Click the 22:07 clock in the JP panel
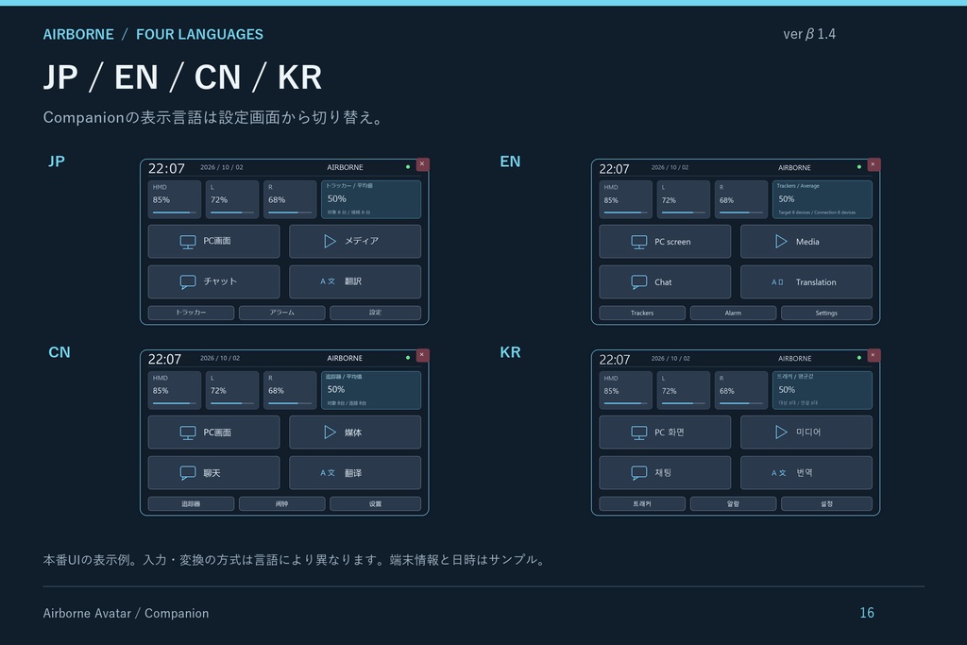 pyautogui.click(x=166, y=168)
